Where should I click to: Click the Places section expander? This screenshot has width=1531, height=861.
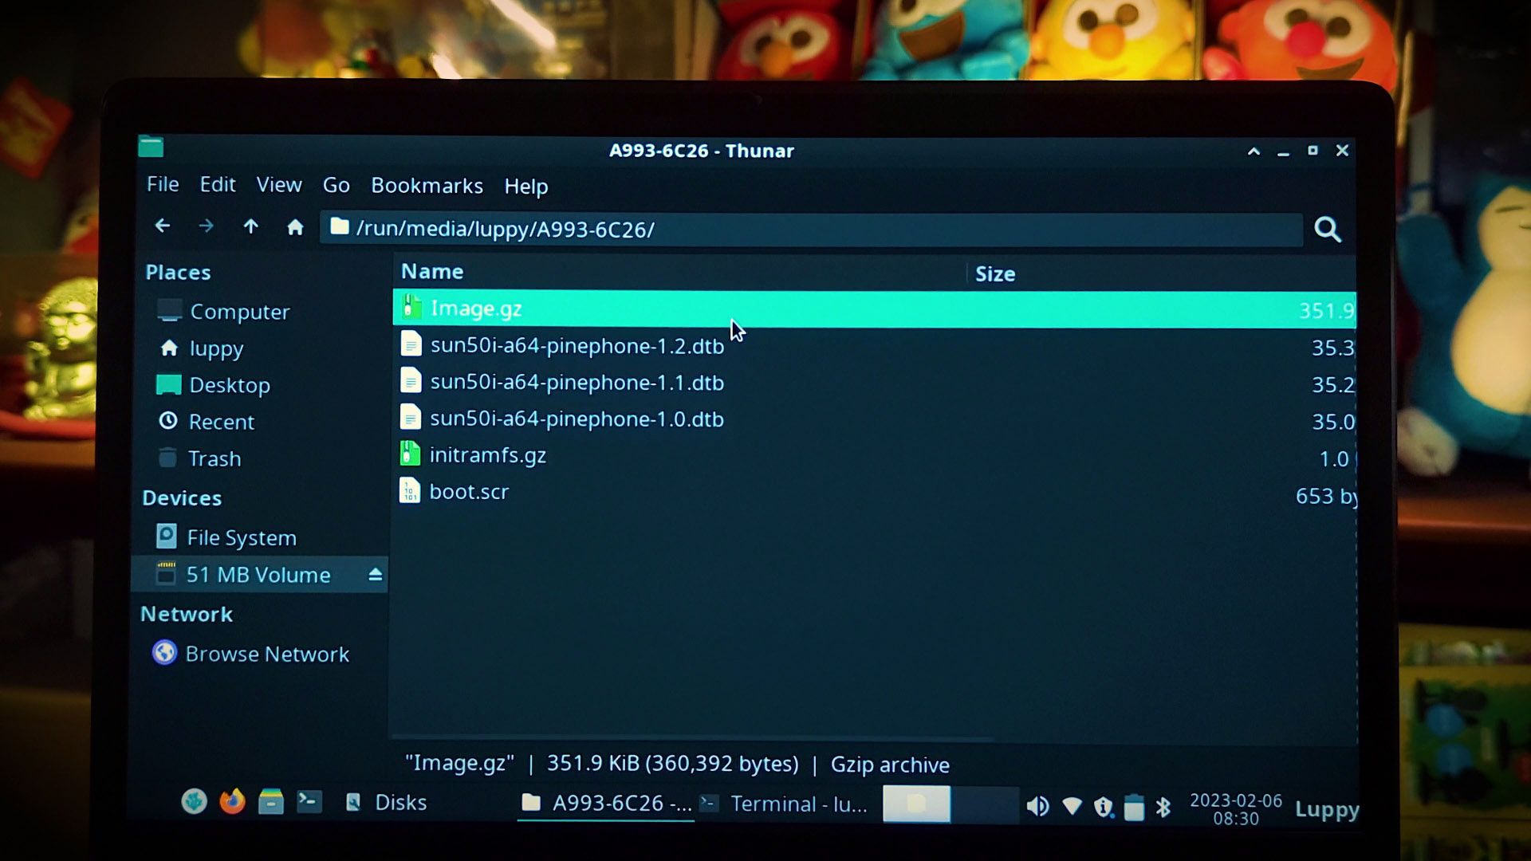pos(178,271)
